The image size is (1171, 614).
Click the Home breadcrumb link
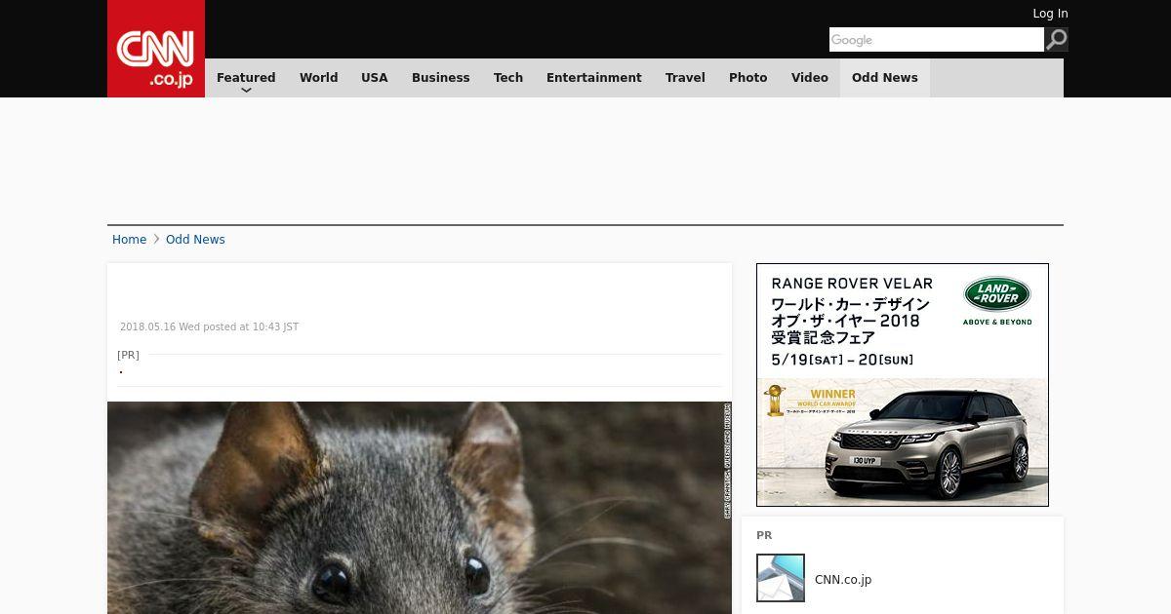(129, 240)
